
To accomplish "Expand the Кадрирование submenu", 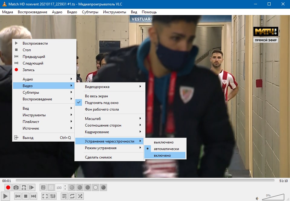I will (x=110, y=132).
